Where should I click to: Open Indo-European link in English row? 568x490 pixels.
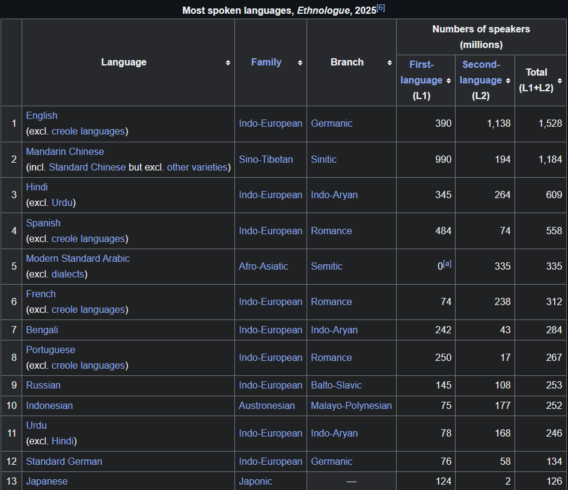[x=270, y=124]
